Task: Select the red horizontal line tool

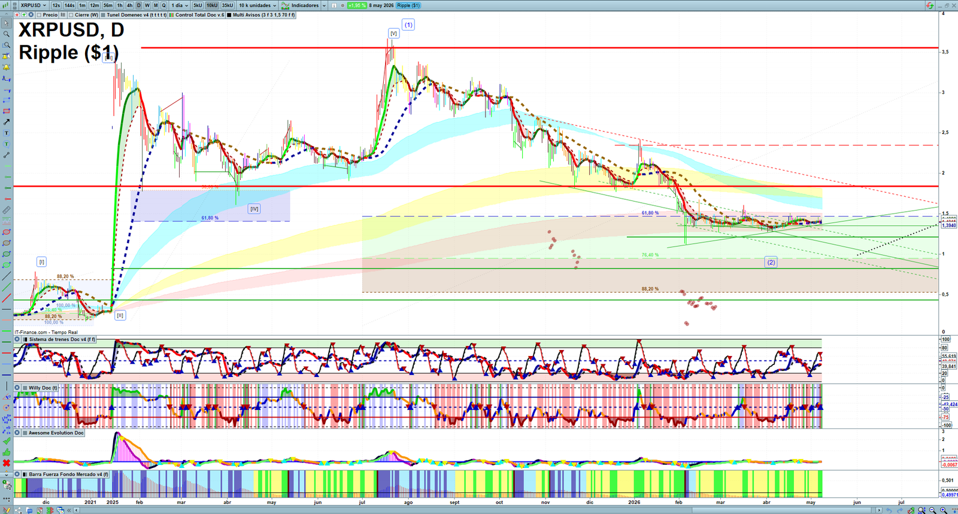Action: 7,198
